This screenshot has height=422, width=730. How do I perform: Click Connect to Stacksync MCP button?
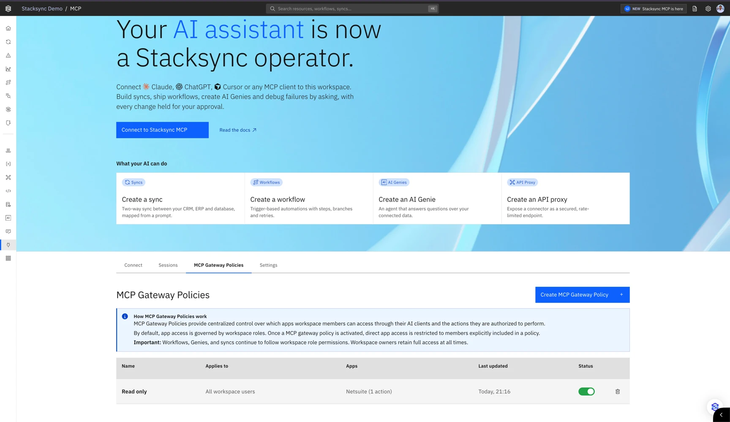coord(162,130)
